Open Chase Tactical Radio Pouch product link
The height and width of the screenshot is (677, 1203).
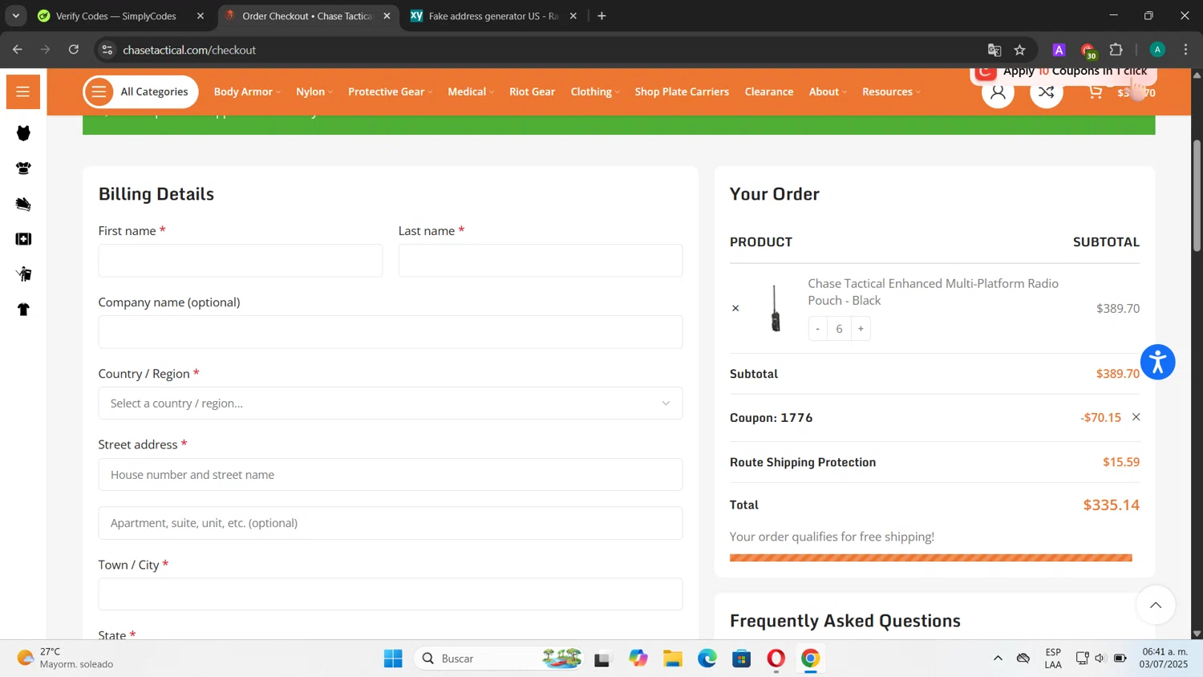[933, 292]
